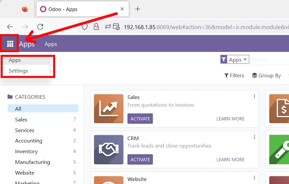Open the site permissions icon in the address bar

point(108,27)
